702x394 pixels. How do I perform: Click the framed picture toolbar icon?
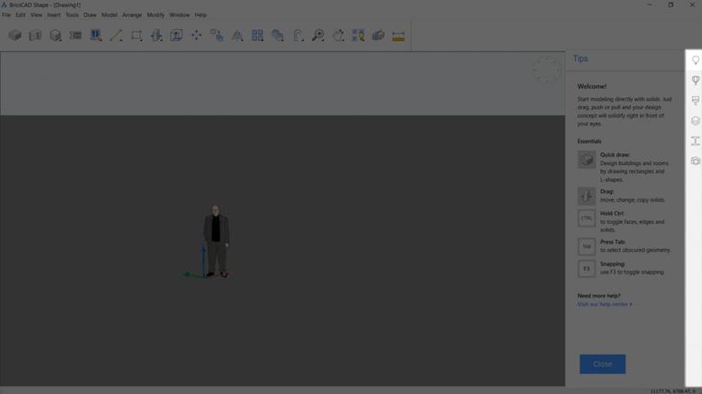(x=176, y=35)
